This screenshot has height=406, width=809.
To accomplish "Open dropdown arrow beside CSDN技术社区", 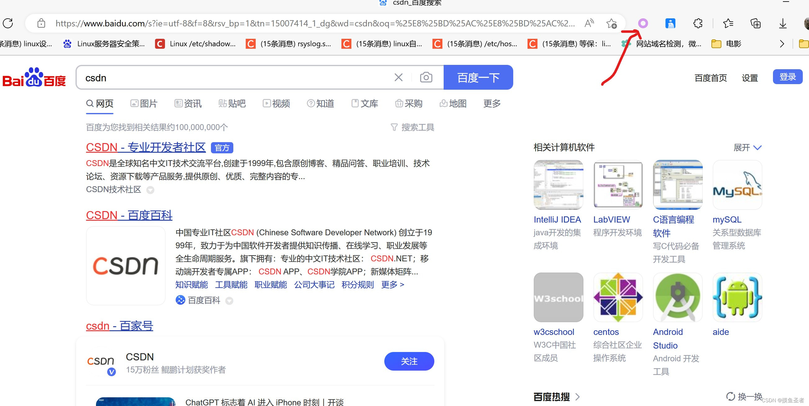I will [150, 190].
